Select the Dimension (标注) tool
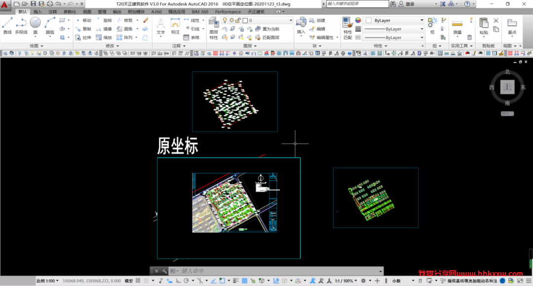The image size is (533, 286). 175,26
